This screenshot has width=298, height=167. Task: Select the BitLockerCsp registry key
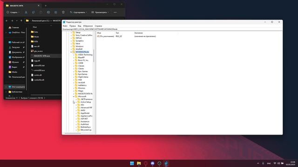(x=86, y=130)
